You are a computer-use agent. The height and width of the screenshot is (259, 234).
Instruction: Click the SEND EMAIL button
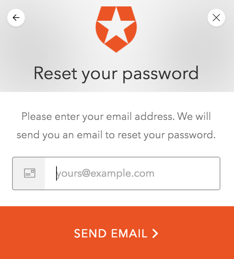tap(117, 233)
